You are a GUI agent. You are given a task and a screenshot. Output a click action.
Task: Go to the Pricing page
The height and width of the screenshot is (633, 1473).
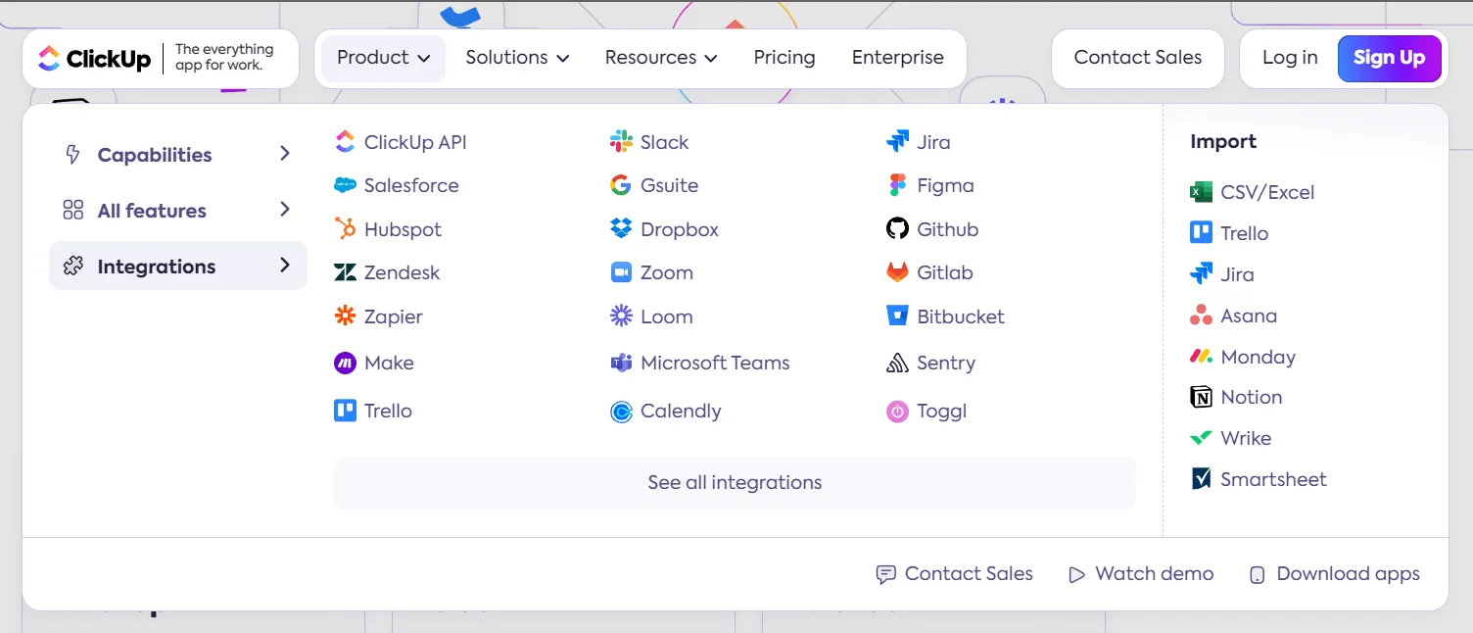[x=784, y=58]
